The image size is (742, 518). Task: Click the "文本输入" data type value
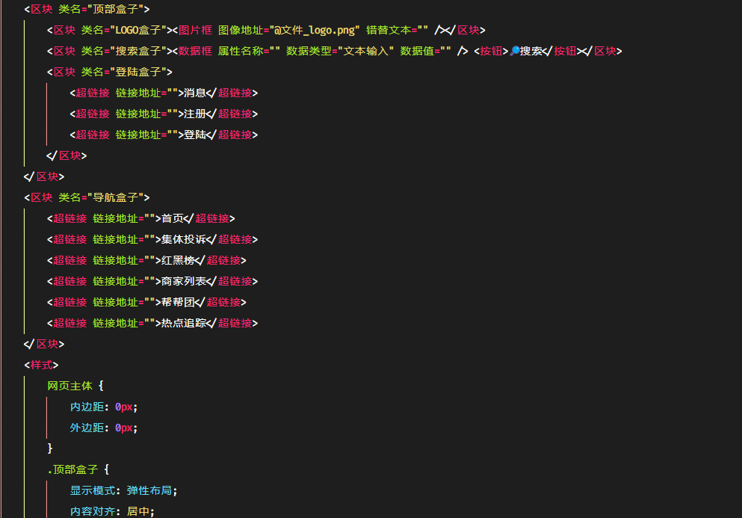coord(366,51)
